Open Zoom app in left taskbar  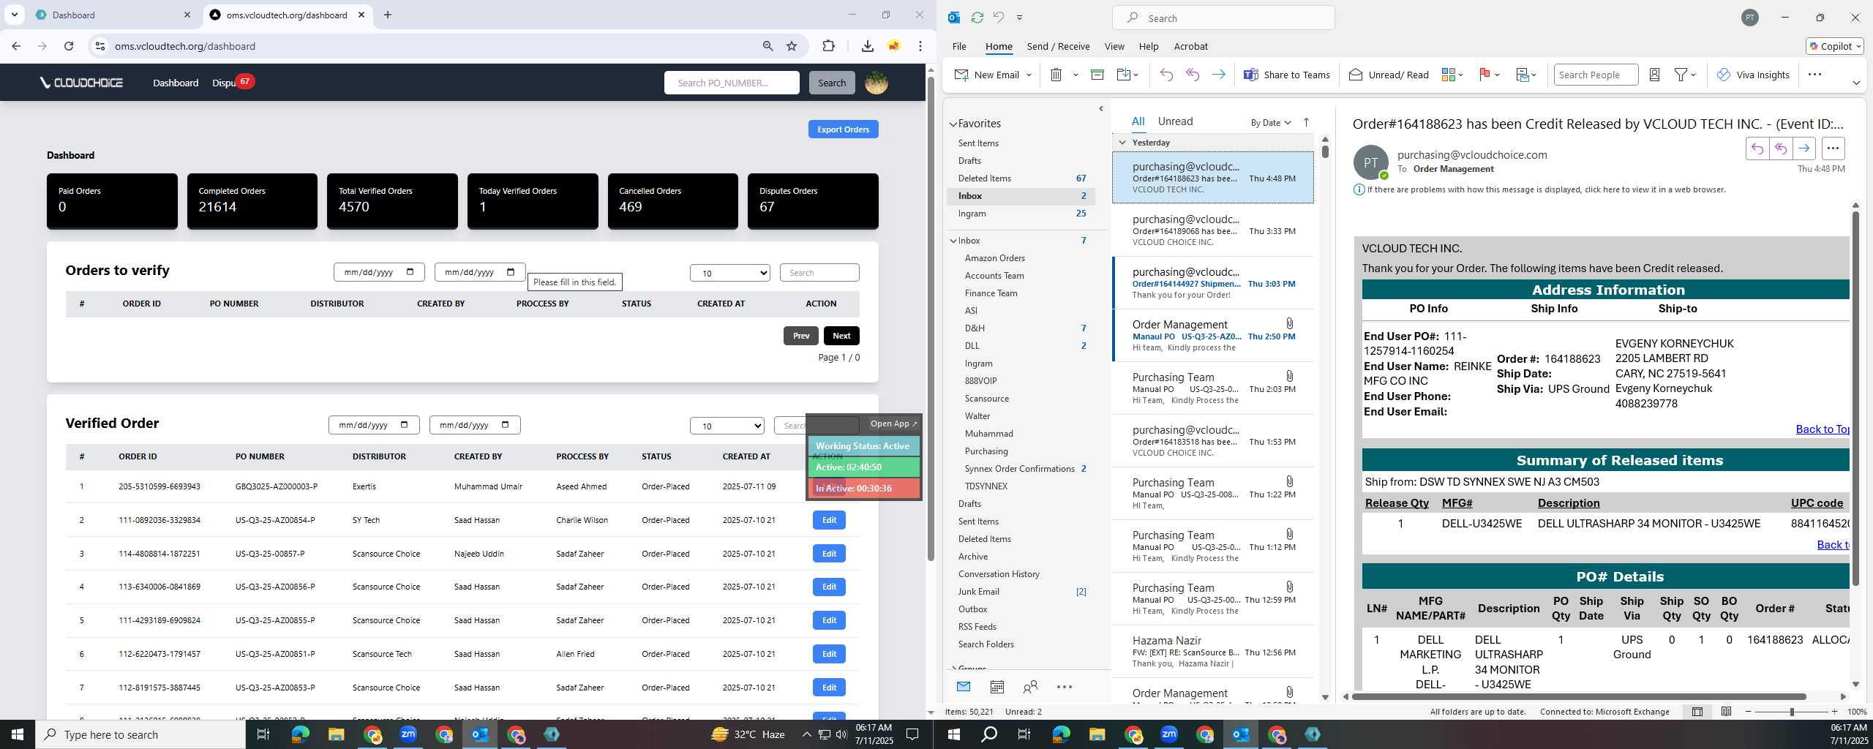(408, 734)
